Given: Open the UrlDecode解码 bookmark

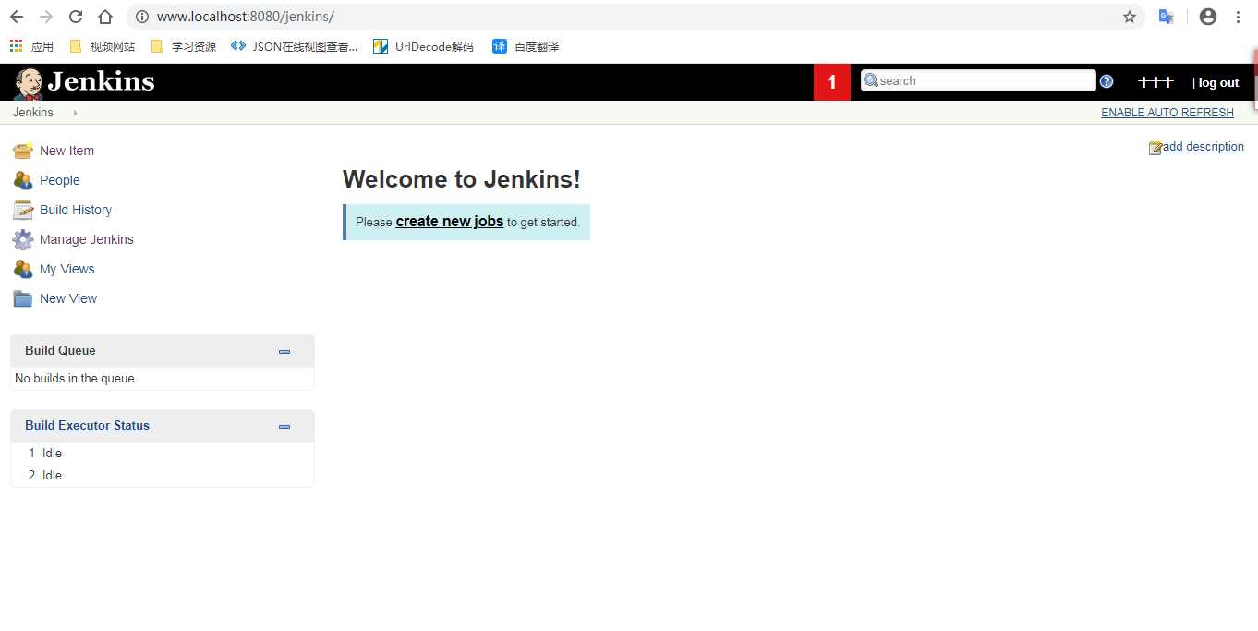Looking at the screenshot, I should (x=423, y=46).
